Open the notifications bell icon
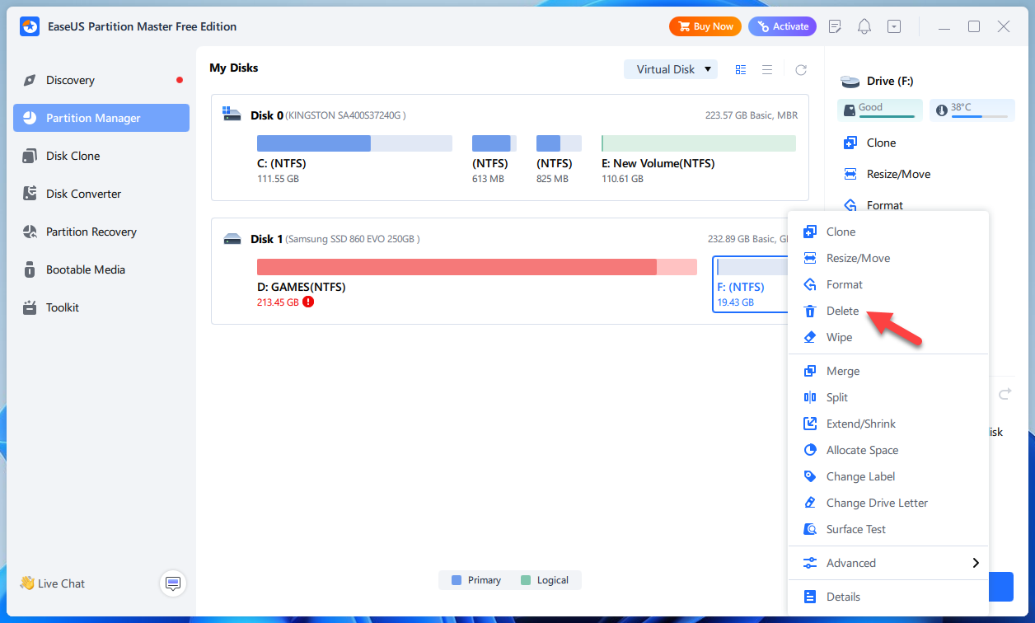The height and width of the screenshot is (623, 1035). tap(864, 26)
